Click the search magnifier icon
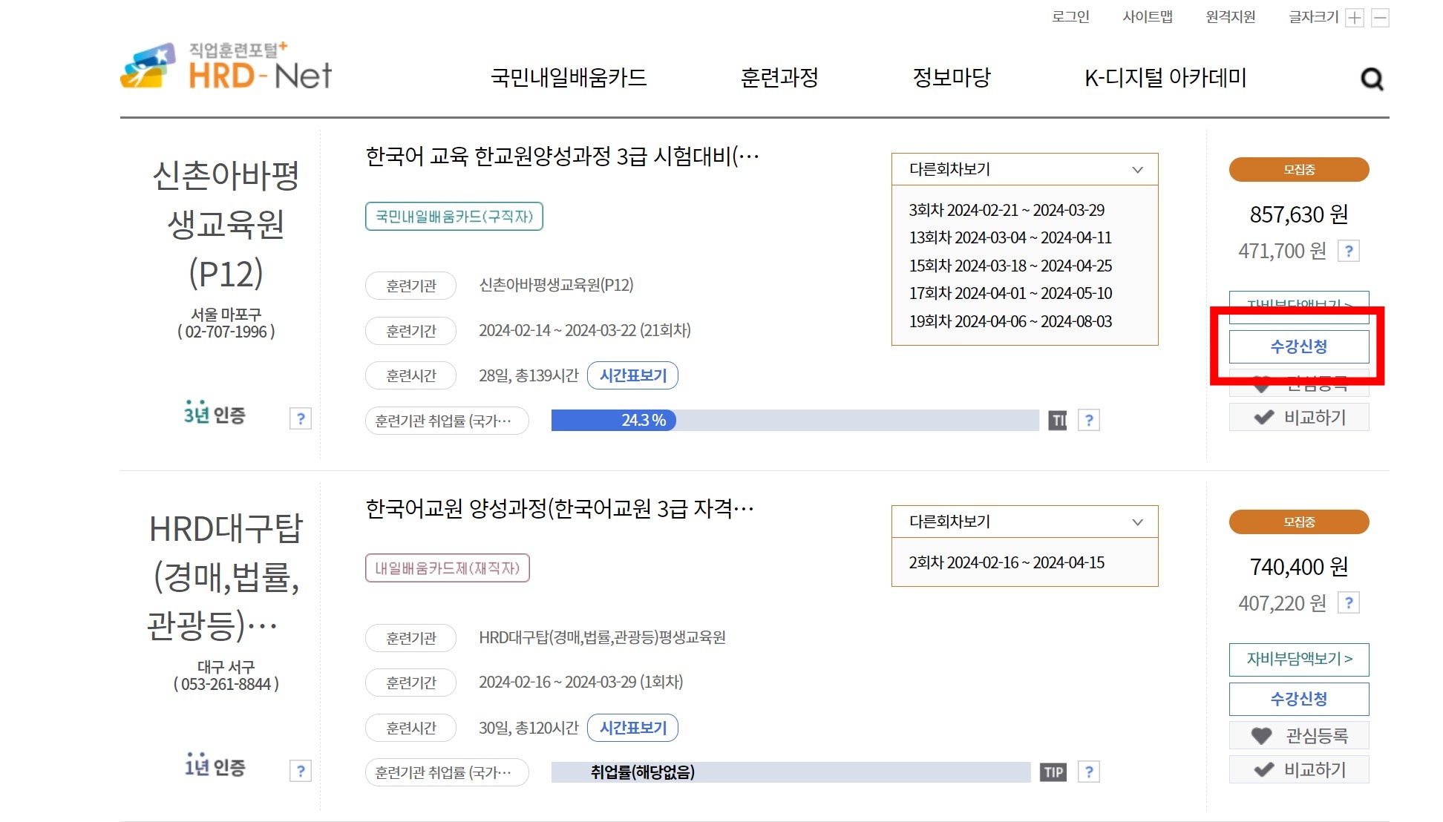 pyautogui.click(x=1372, y=79)
